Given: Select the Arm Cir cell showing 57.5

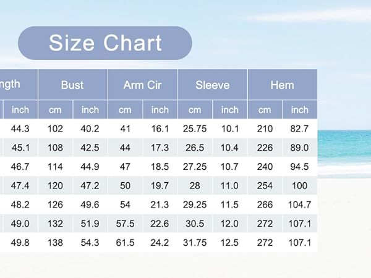Looking at the screenshot, I should 125,224.
